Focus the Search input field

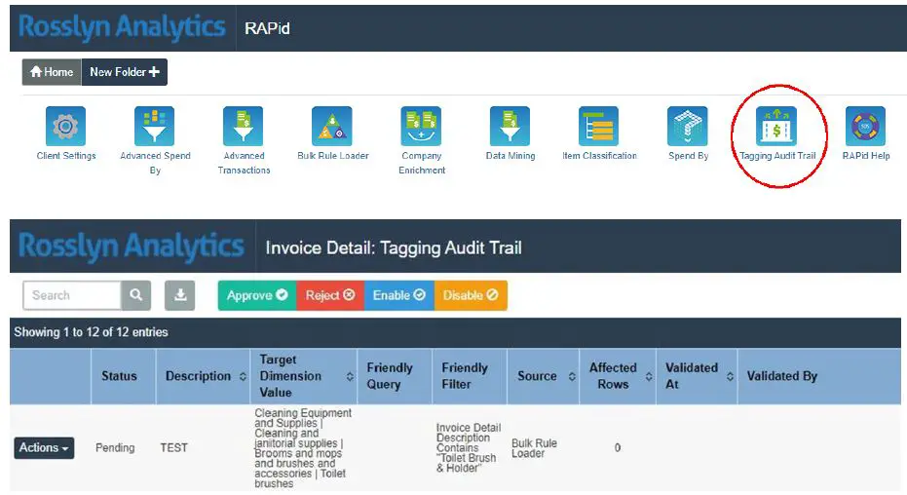tap(72, 295)
